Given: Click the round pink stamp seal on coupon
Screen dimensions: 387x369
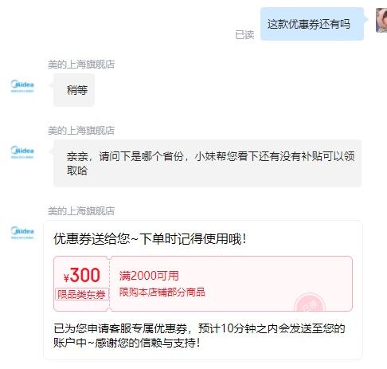Looking at the screenshot, I should point(310,302).
